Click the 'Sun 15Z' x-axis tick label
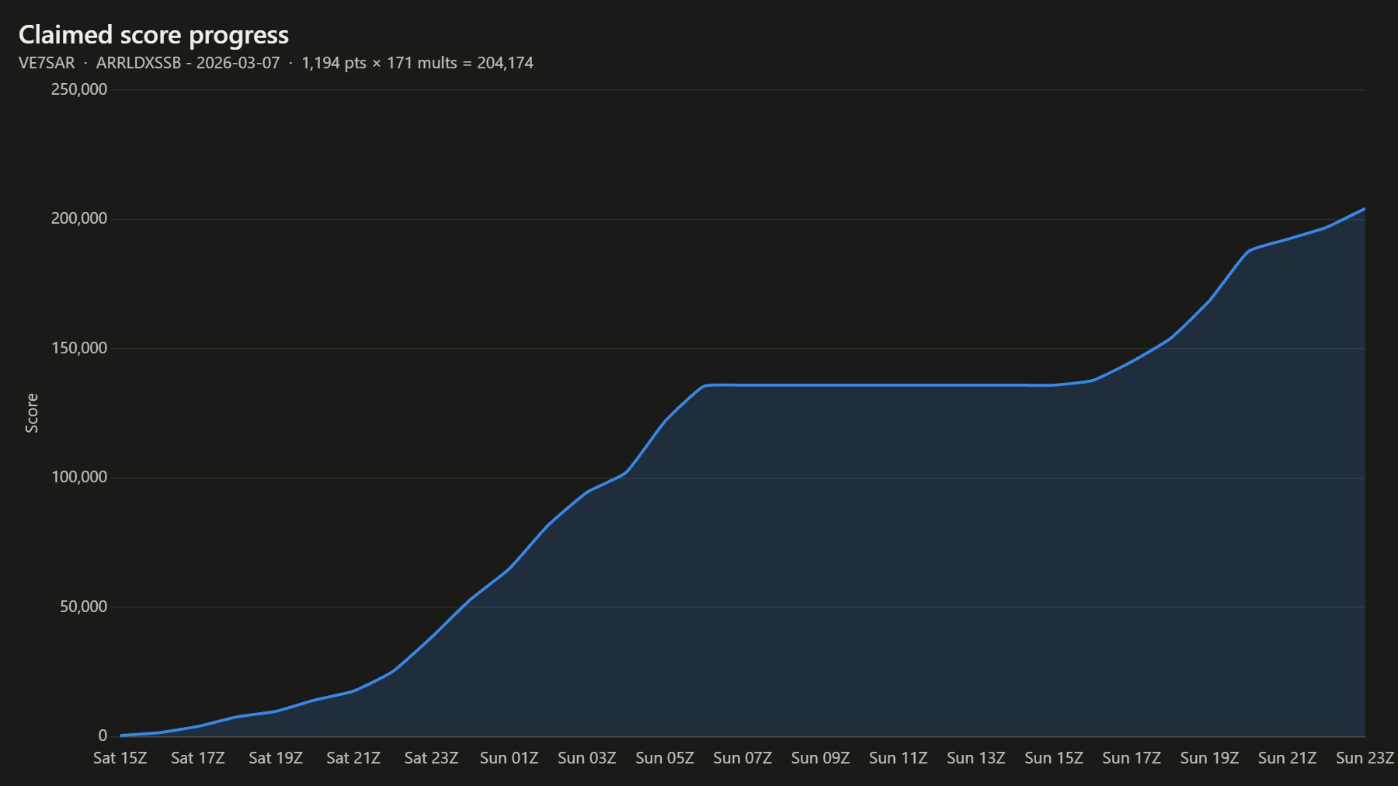This screenshot has height=786, width=1398. click(1054, 758)
